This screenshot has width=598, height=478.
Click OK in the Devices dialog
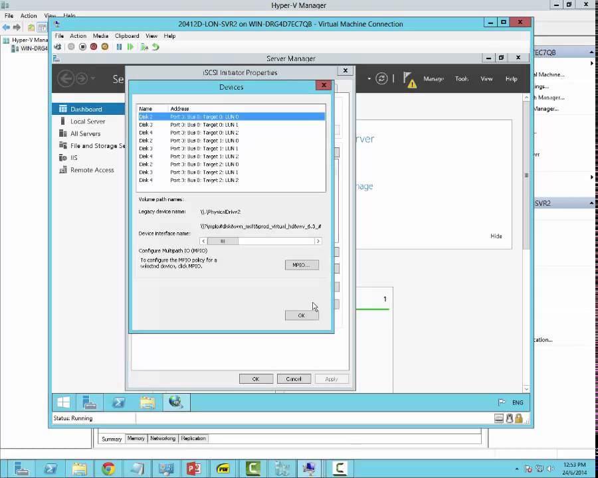(302, 315)
